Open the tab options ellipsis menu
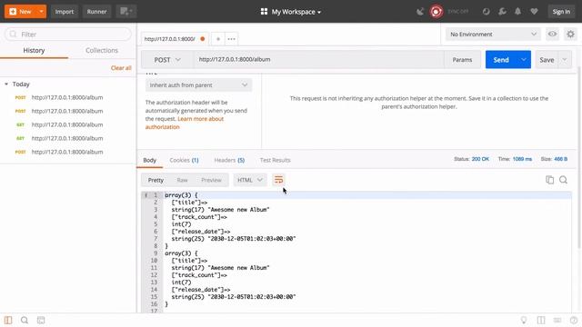Screen dimensions: 582x327 (x=231, y=39)
